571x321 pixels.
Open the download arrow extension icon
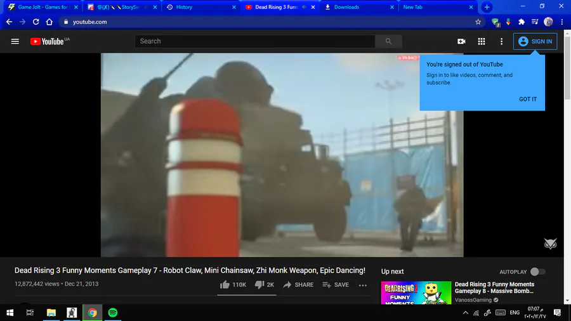[x=508, y=22]
